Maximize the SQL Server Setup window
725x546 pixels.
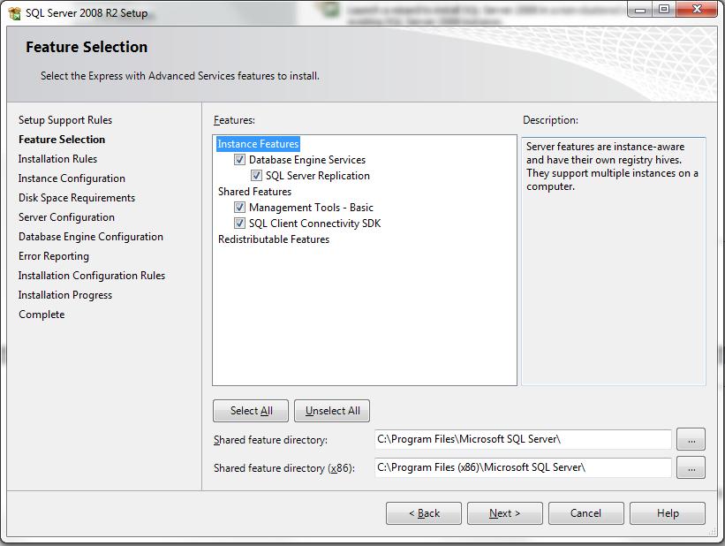pos(664,10)
